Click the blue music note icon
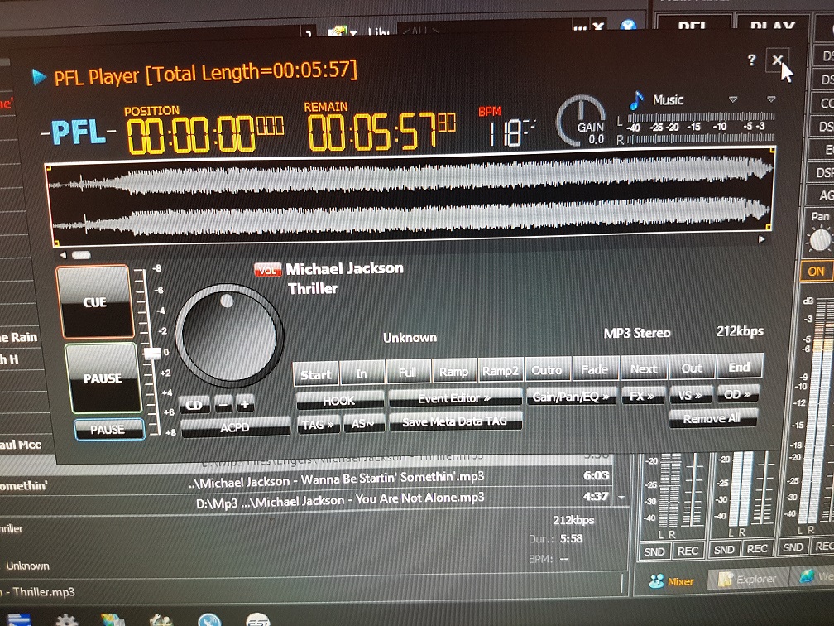Screen dimensions: 834x626 tap(635, 99)
